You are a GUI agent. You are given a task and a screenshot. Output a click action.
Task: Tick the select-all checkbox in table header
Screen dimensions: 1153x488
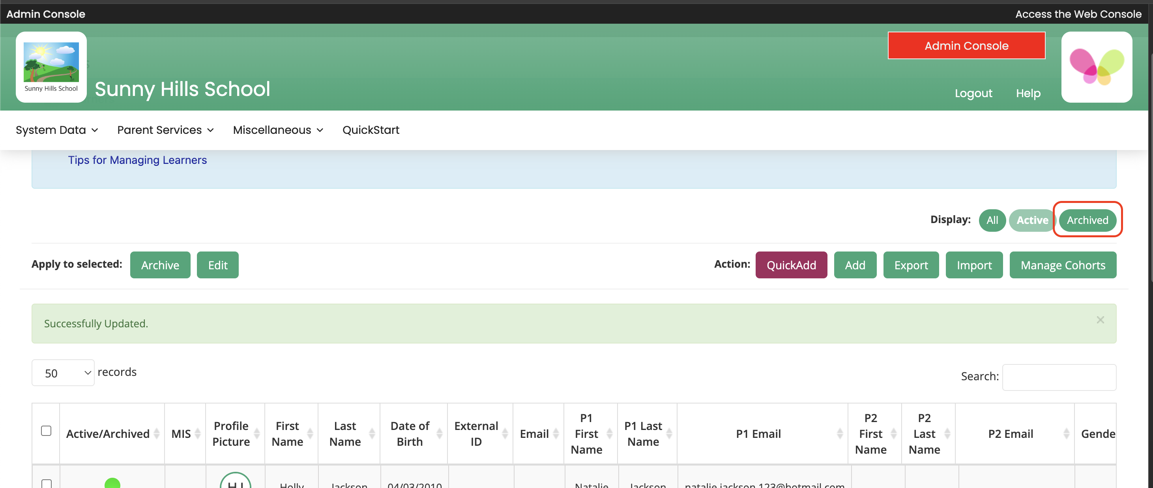(46, 431)
